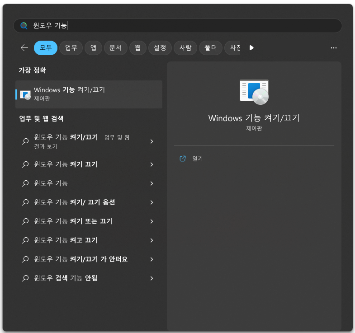Expand chevron for 윈도우 기능 켜기 끄기
Image resolution: width=355 pixels, height=333 pixels.
pos(151,164)
